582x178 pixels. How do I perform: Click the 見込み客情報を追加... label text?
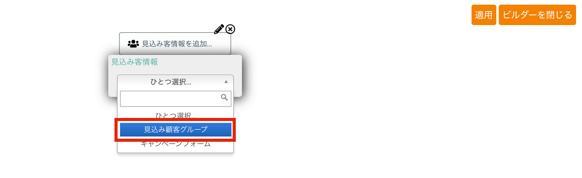click(177, 44)
